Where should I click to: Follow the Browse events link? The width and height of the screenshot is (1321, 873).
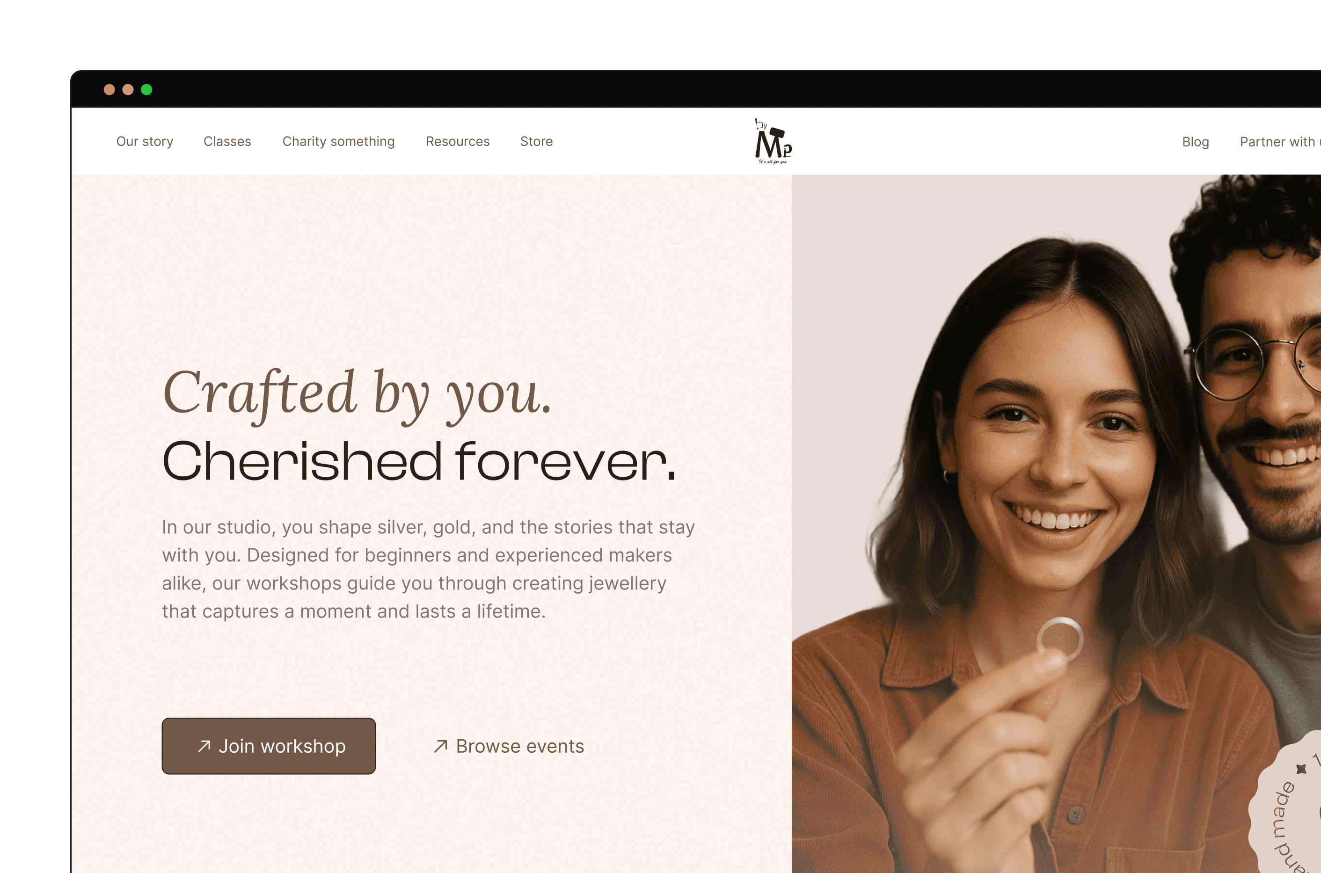pyautogui.click(x=509, y=746)
